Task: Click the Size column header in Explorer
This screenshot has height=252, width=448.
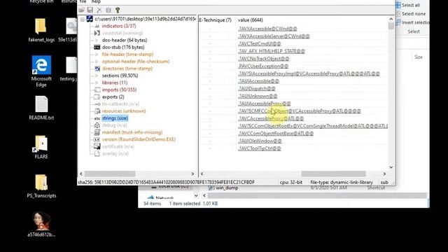Action: (x=419, y=57)
